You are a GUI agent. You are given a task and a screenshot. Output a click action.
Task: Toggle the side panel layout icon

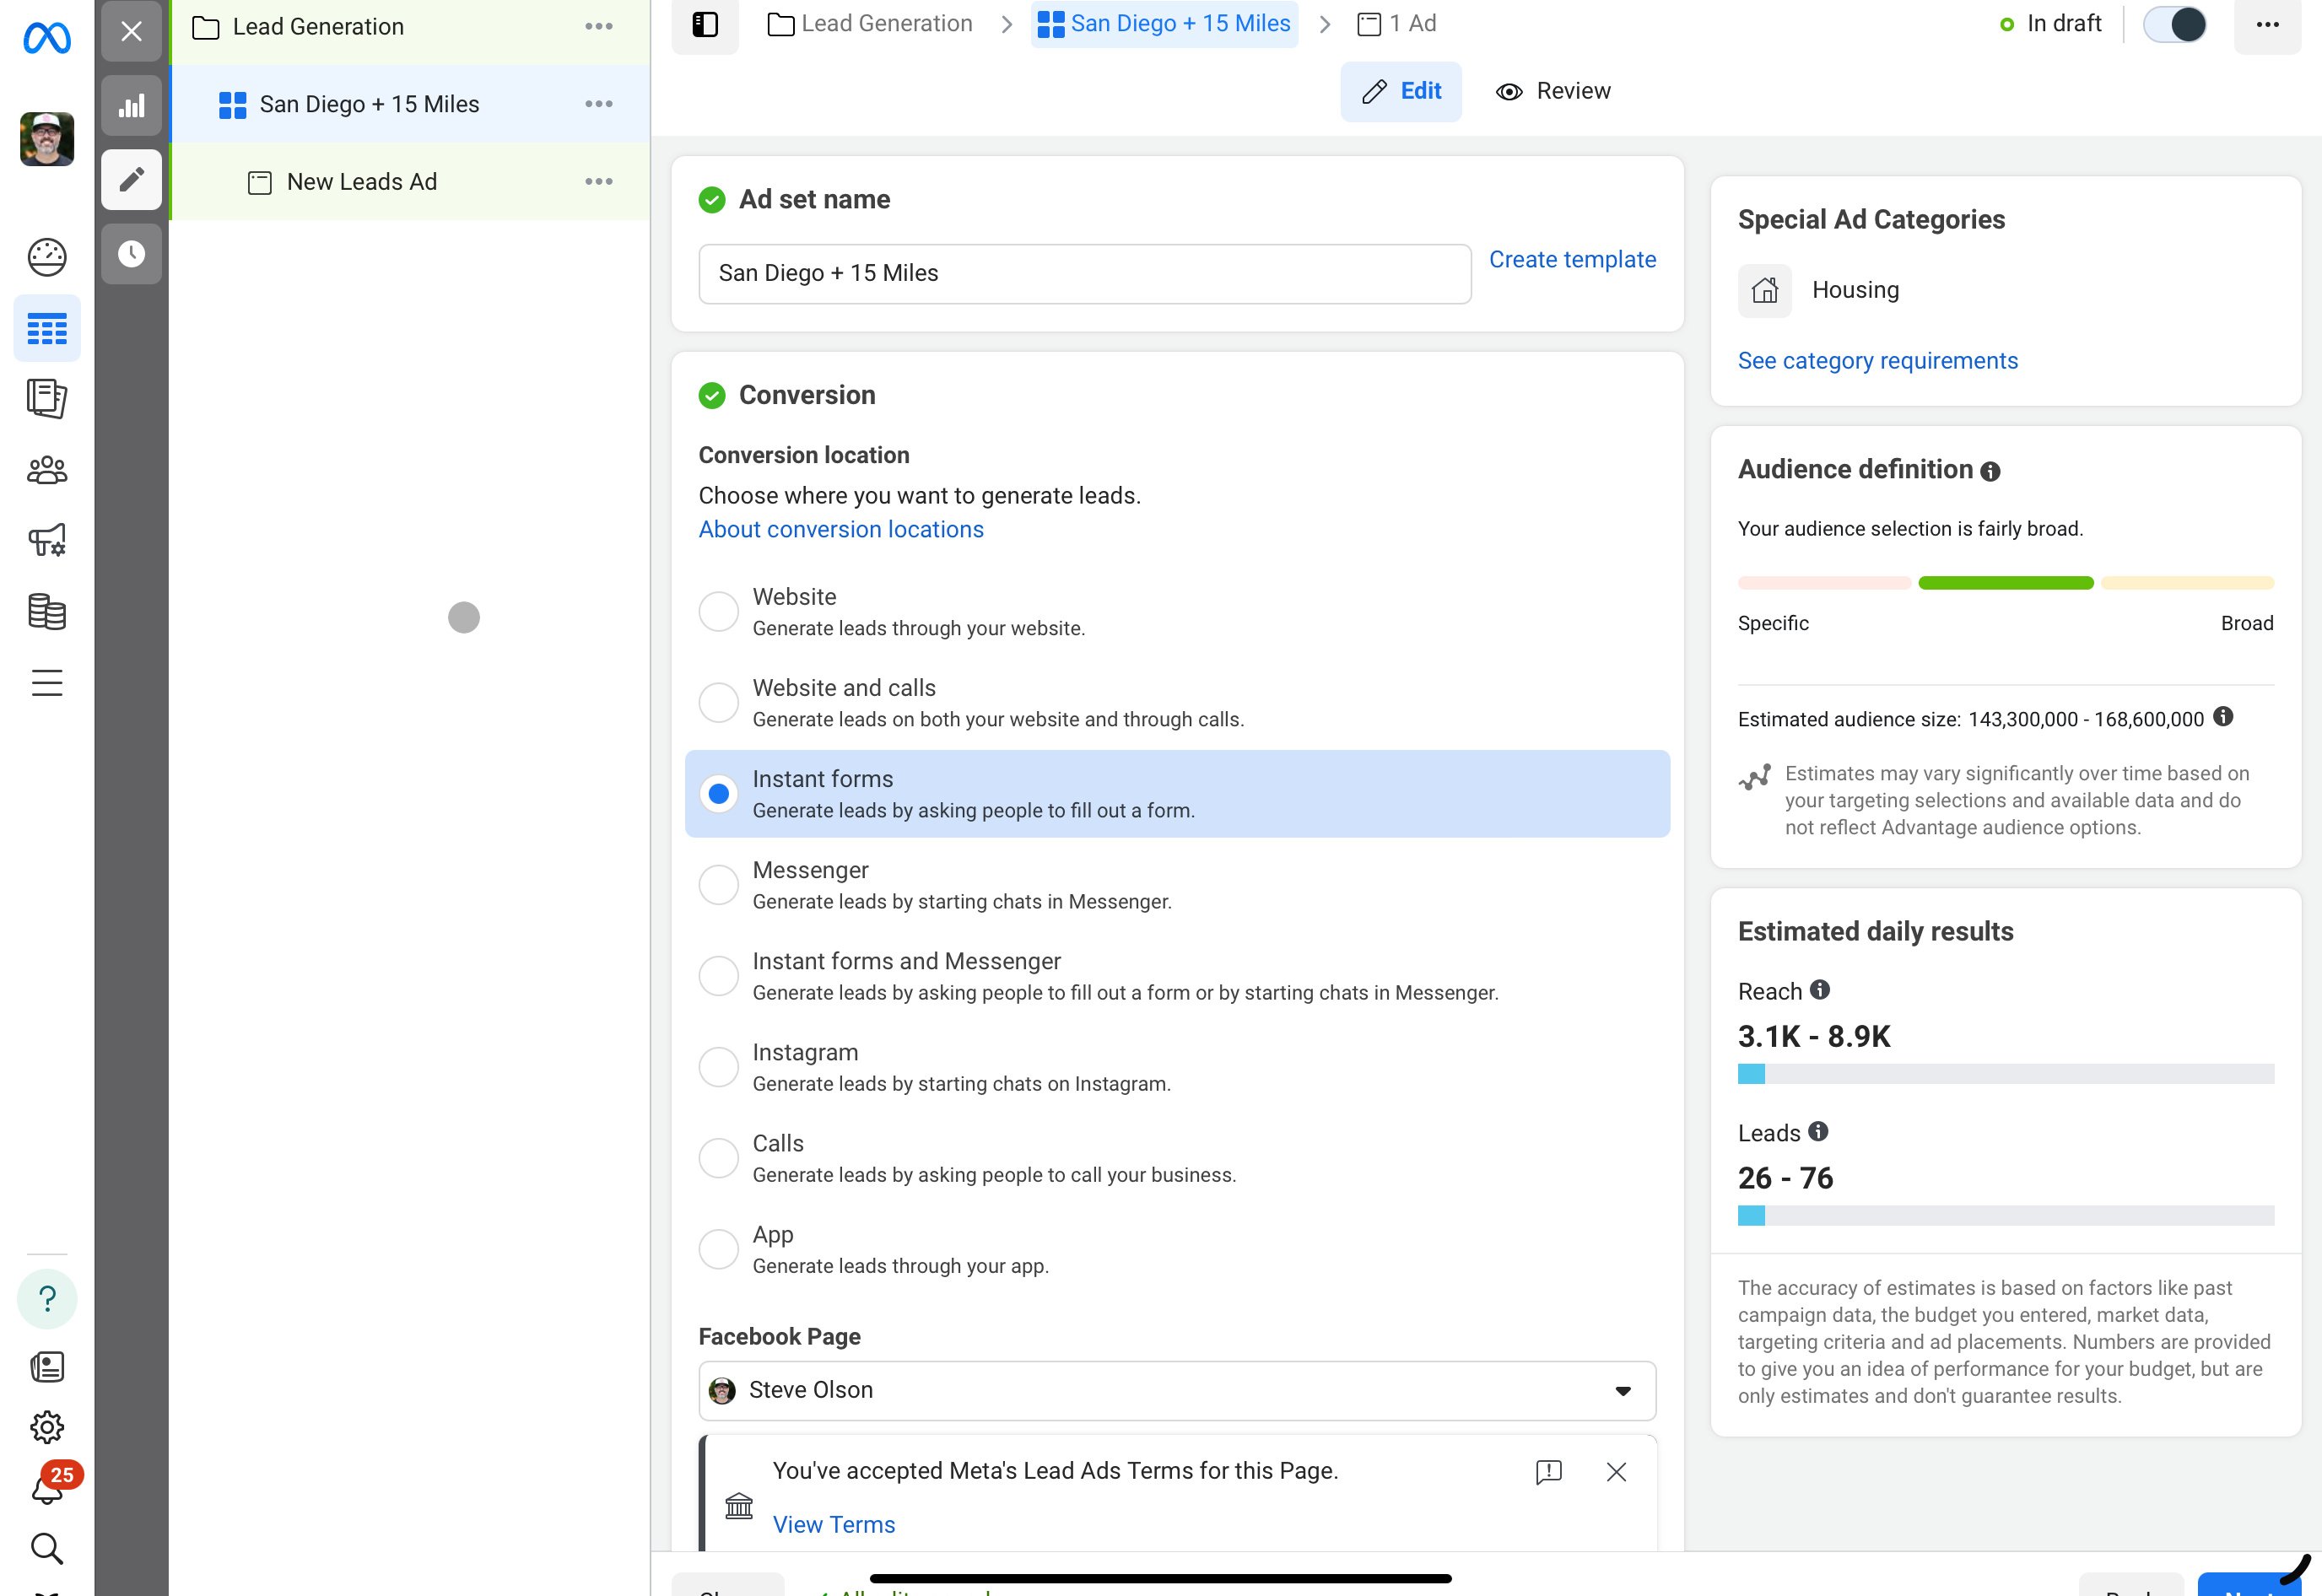tap(705, 24)
